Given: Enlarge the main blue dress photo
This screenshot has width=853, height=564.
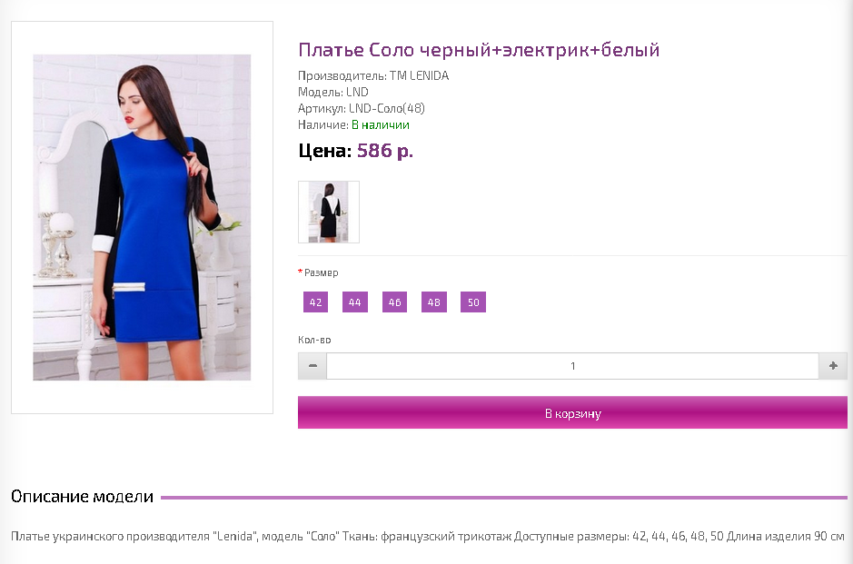Looking at the screenshot, I should [x=142, y=217].
